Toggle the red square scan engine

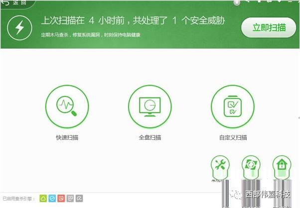pyautogui.click(x=61, y=199)
